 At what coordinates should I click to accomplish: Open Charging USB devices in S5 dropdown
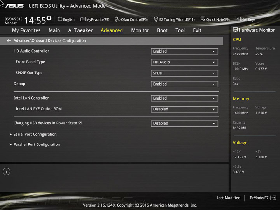[x=184, y=124]
